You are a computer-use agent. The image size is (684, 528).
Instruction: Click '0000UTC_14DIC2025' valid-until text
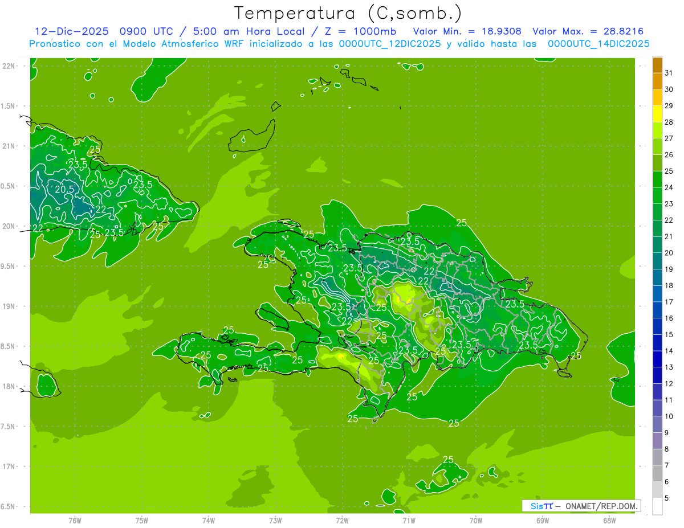pos(598,44)
